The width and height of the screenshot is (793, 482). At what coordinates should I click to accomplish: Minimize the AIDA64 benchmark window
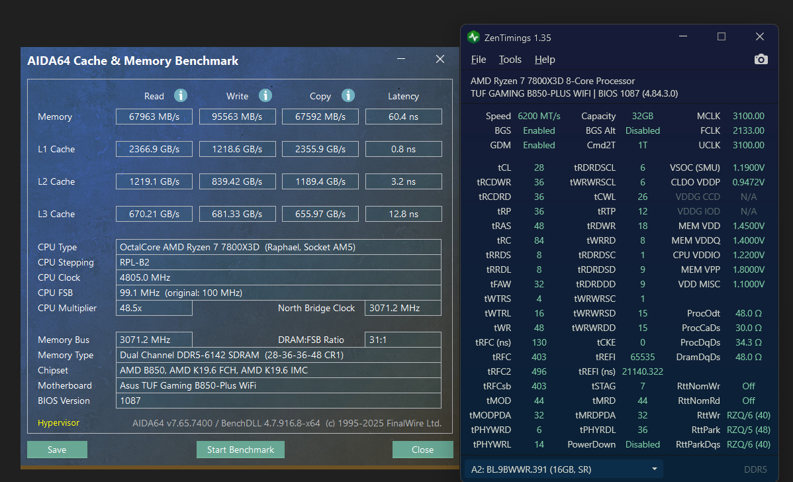click(x=401, y=59)
